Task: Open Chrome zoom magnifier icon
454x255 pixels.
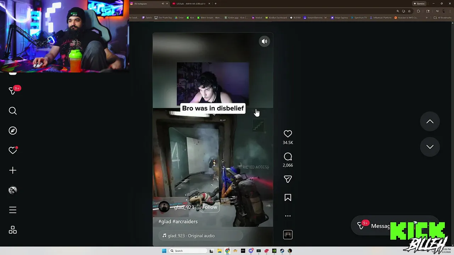Action: click(x=398, y=11)
